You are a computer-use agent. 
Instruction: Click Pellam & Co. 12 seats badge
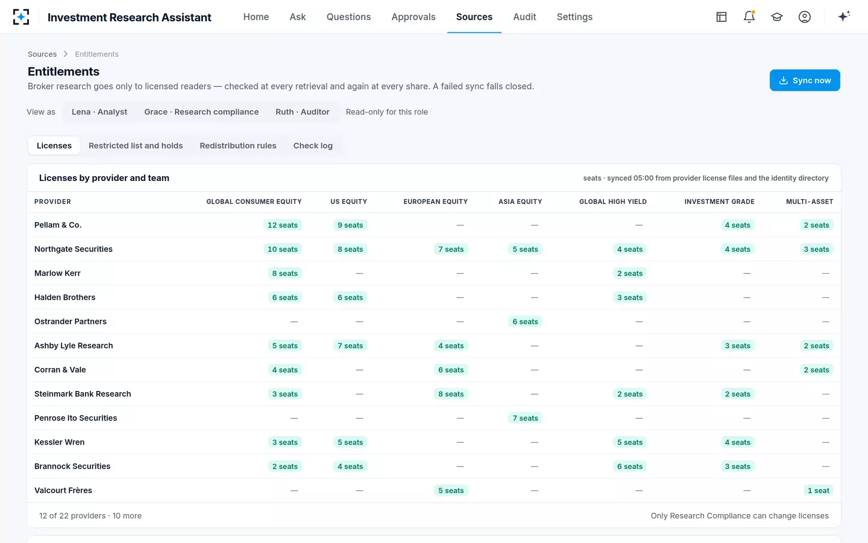pyautogui.click(x=283, y=225)
